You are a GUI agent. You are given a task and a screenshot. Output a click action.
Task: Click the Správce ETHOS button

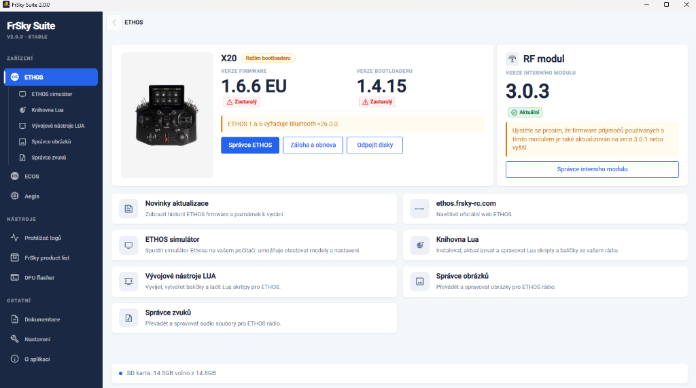click(250, 145)
